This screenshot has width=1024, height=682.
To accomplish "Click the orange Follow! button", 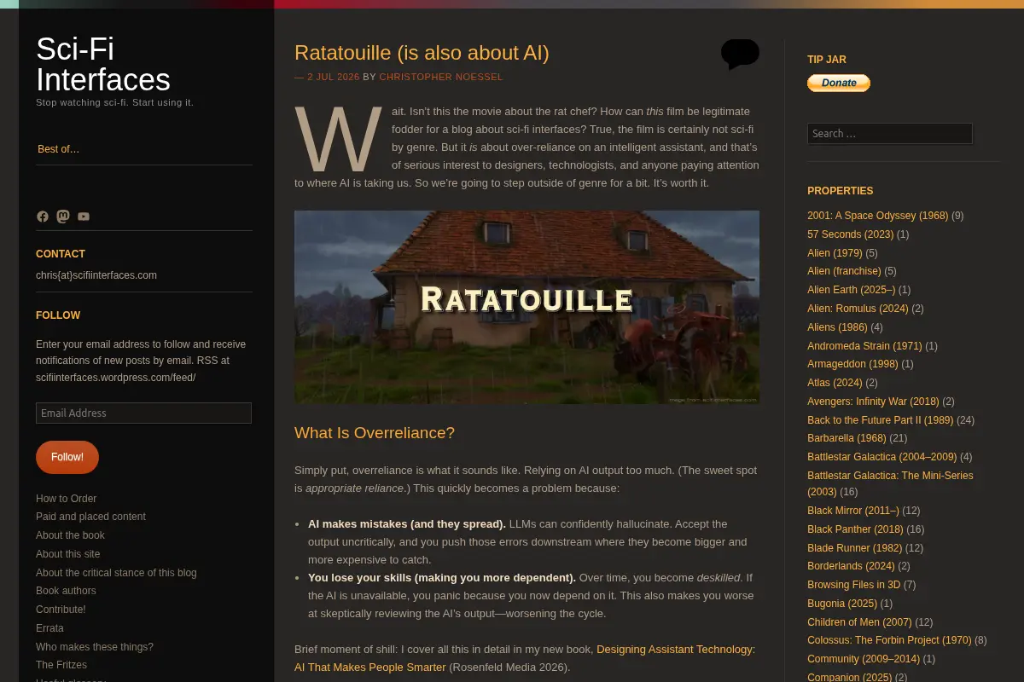I will point(67,457).
